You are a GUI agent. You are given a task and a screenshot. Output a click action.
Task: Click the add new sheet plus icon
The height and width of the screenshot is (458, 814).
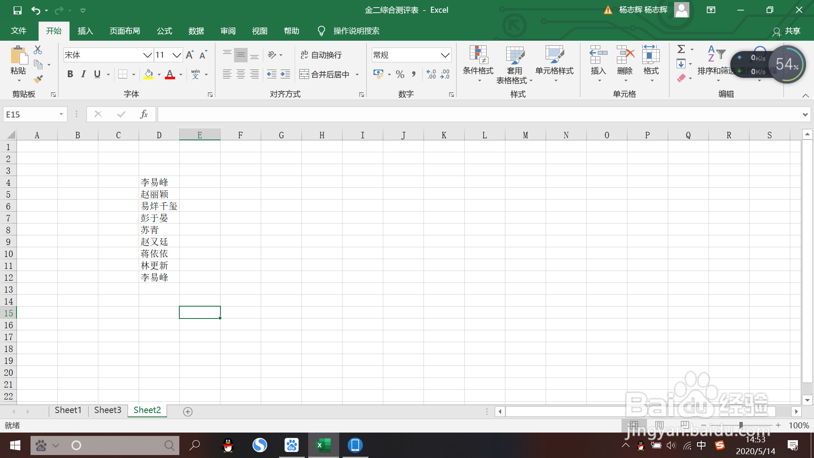(188, 411)
